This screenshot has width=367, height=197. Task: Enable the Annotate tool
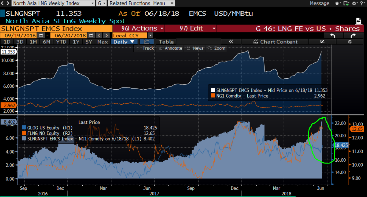[x=170, y=48]
